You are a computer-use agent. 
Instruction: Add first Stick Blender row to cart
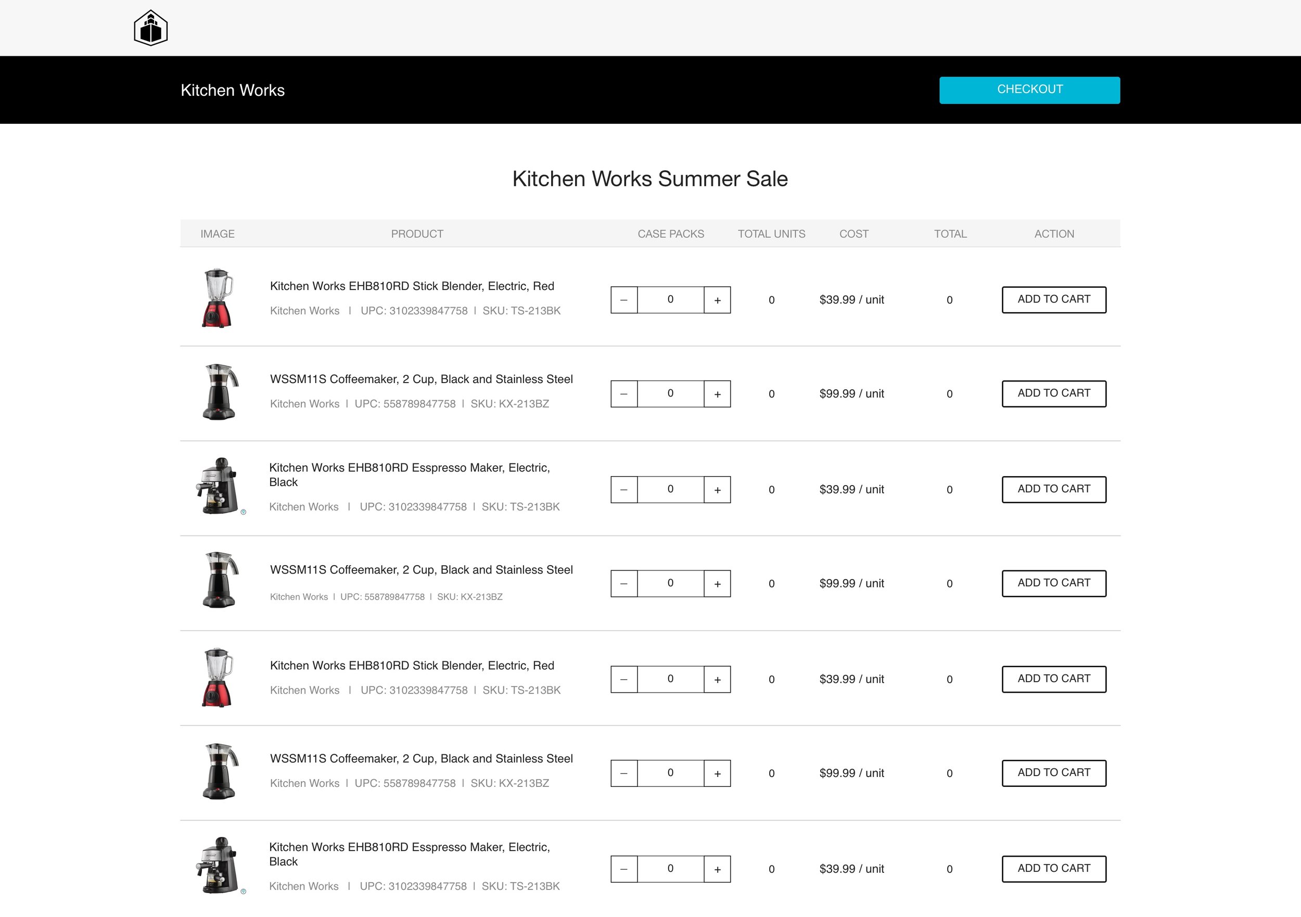coord(1054,300)
